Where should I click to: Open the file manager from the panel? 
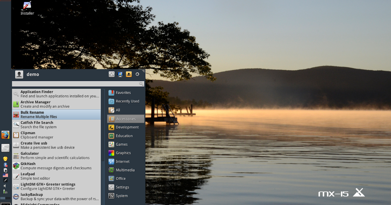5,147
